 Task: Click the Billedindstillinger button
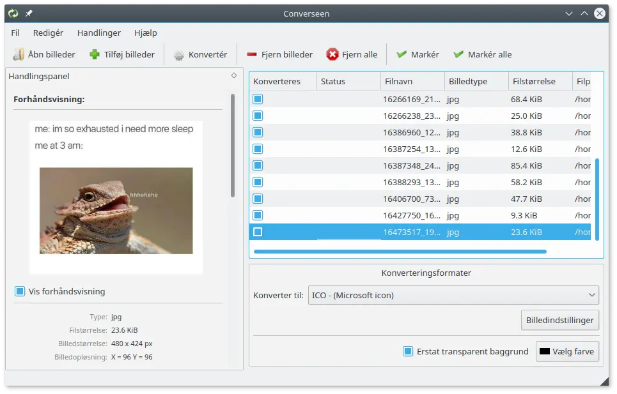[560, 320]
